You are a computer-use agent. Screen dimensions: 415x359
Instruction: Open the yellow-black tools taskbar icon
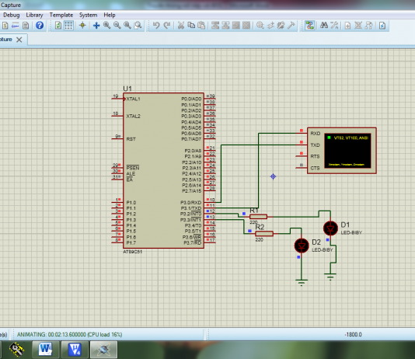click(16, 349)
